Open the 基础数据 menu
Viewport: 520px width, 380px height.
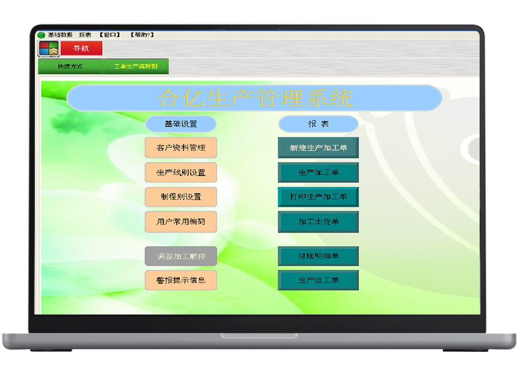60,35
